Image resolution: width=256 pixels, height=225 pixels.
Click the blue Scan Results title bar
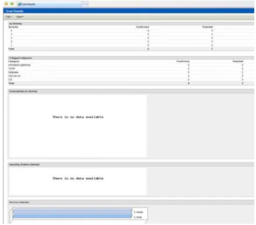pyautogui.click(x=129, y=11)
